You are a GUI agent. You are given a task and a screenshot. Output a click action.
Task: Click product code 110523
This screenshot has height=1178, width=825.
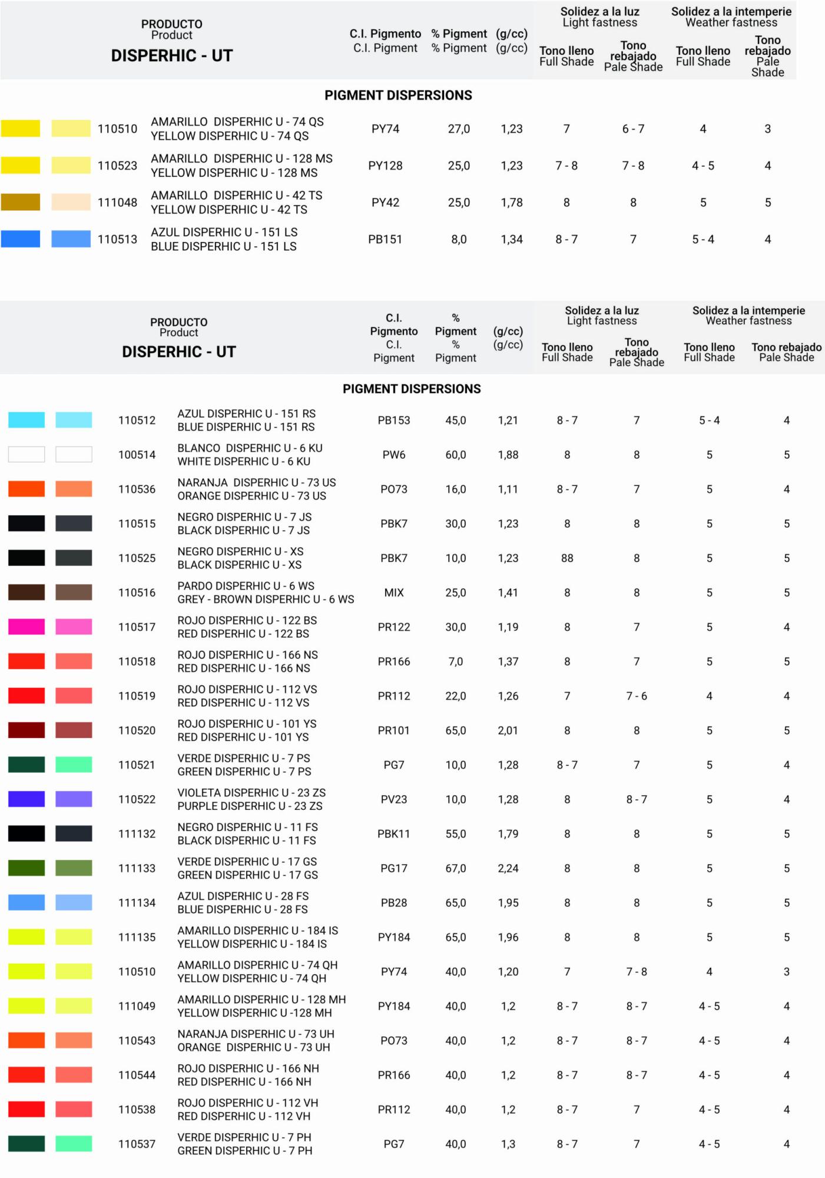tap(117, 166)
